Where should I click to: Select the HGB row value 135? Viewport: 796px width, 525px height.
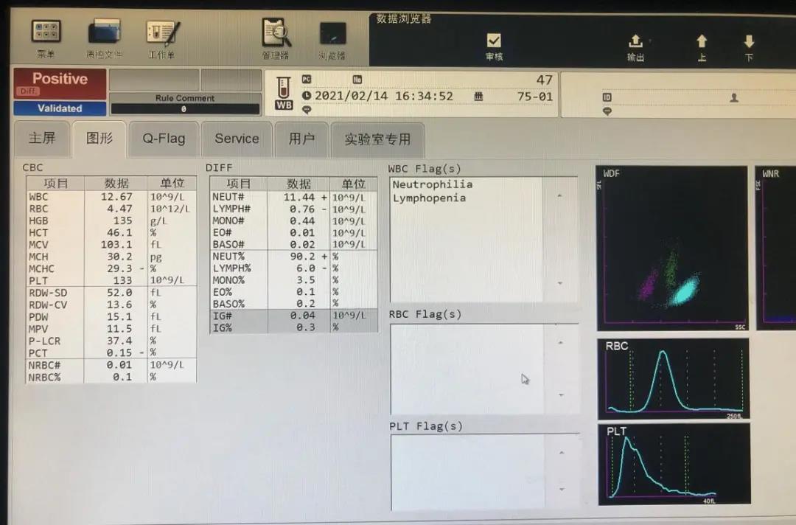pos(122,221)
